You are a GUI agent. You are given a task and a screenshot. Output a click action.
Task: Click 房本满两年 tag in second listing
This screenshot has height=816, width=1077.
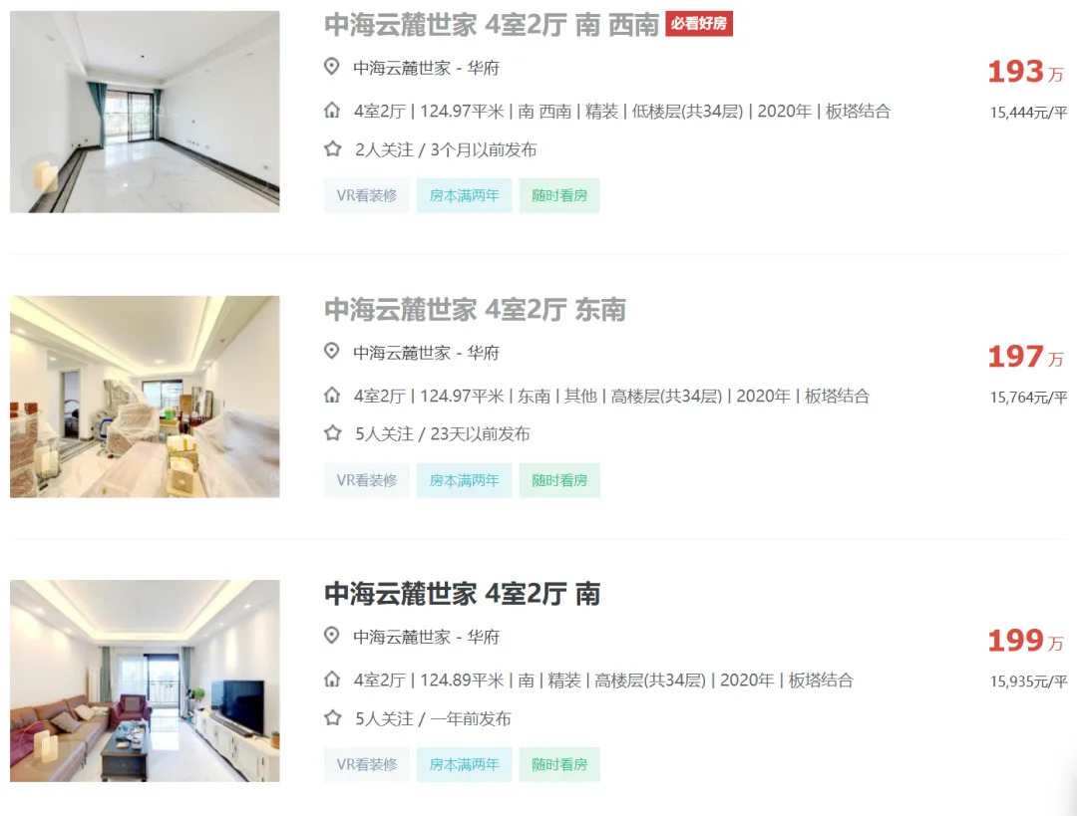tap(465, 480)
